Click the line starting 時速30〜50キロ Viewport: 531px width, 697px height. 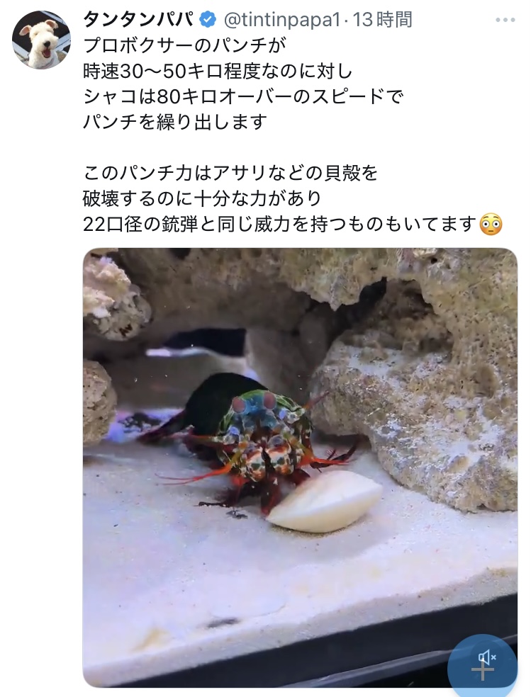218,71
